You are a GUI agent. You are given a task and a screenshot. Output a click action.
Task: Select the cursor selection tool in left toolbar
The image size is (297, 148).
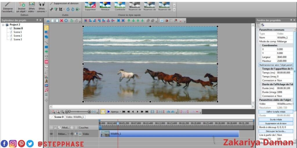[46, 28]
